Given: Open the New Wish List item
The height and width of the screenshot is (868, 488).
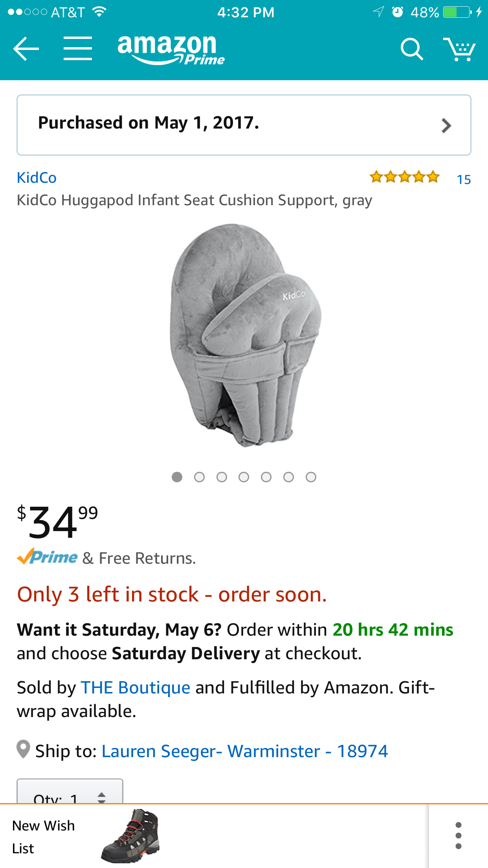Looking at the screenshot, I should coord(43,837).
